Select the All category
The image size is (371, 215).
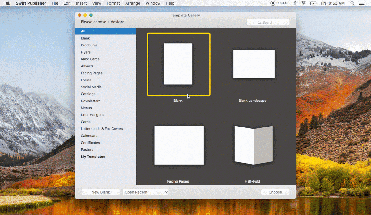pyautogui.click(x=106, y=31)
